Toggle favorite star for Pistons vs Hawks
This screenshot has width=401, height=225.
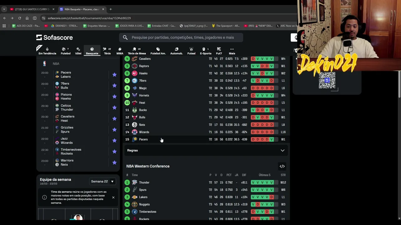point(114,97)
